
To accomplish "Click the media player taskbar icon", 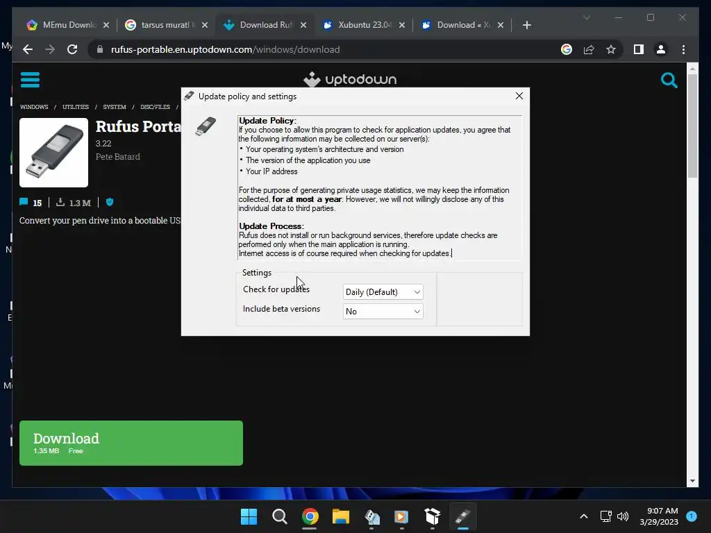I will pos(401,516).
